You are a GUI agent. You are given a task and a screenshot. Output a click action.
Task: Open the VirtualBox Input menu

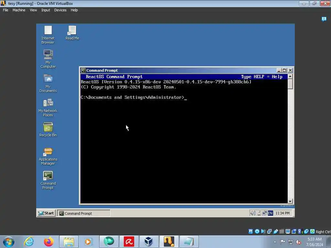[46, 10]
